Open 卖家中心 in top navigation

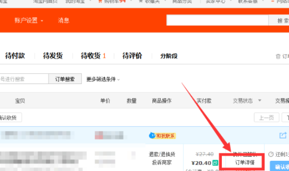(x=215, y=1)
